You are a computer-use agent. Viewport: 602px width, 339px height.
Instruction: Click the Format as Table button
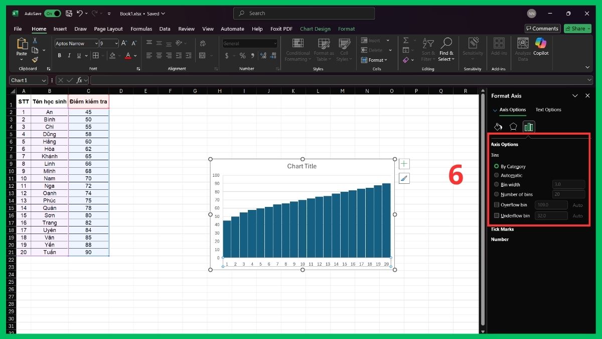click(x=324, y=50)
